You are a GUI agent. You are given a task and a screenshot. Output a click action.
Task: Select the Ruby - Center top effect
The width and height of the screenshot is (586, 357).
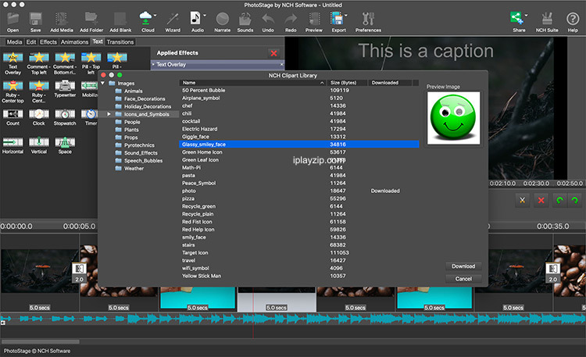coord(13,91)
